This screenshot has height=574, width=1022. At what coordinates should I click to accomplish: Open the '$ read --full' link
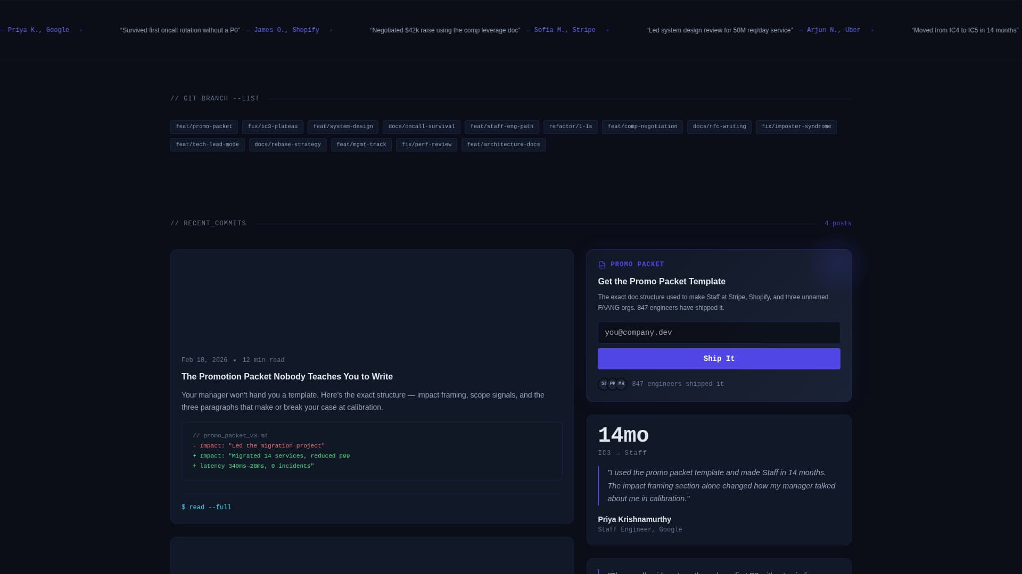(207, 508)
